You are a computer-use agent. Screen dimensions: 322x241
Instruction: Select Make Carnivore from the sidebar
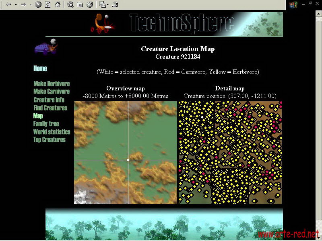[51, 92]
